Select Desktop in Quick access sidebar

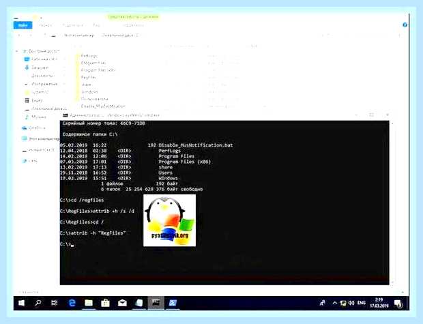(x=41, y=59)
